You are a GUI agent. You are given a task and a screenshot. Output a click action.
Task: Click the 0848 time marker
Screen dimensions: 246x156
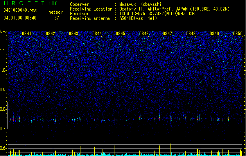[x=191, y=34]
